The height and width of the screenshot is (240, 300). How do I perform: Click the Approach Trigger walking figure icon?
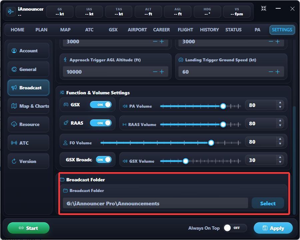[65, 60]
